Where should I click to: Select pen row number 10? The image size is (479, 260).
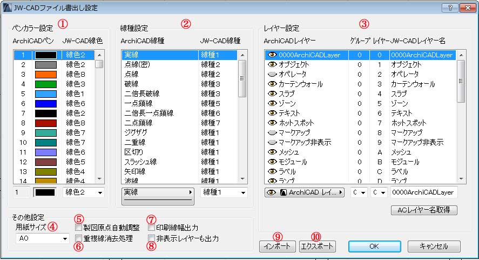[x=54, y=142]
